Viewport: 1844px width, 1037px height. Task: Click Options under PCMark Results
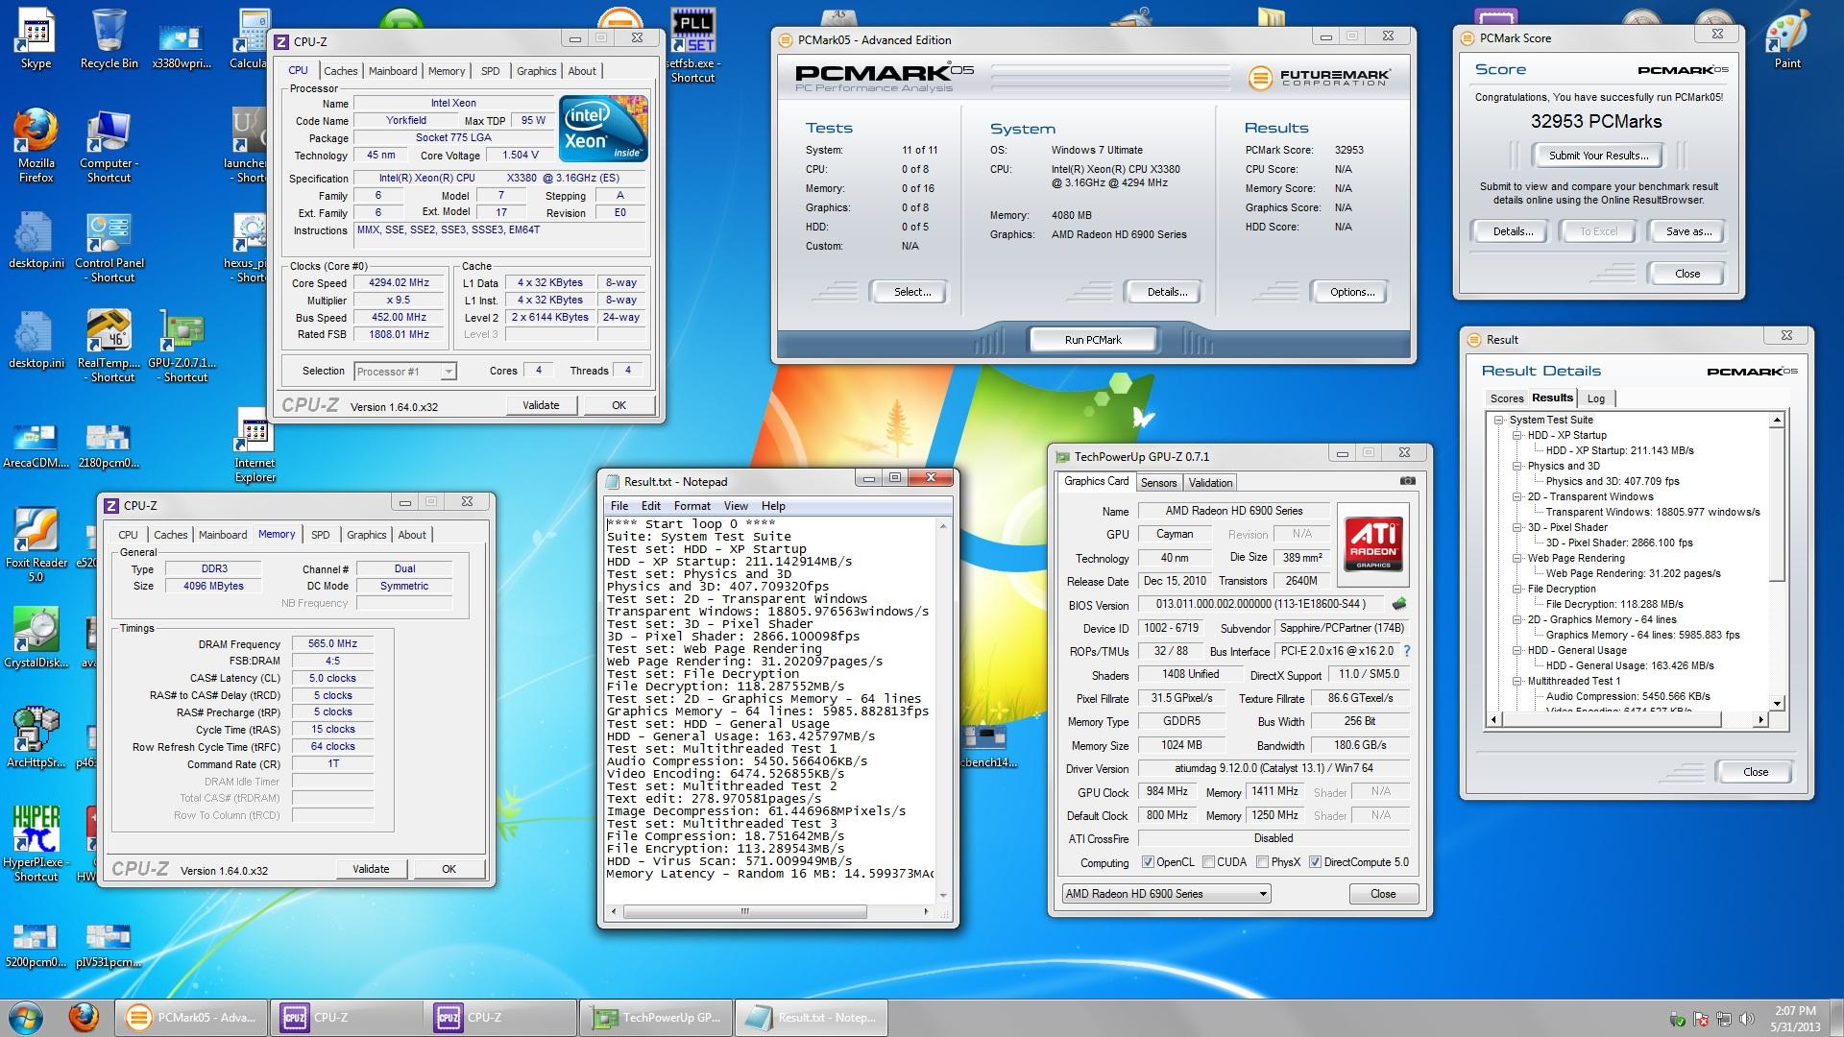pyautogui.click(x=1352, y=292)
